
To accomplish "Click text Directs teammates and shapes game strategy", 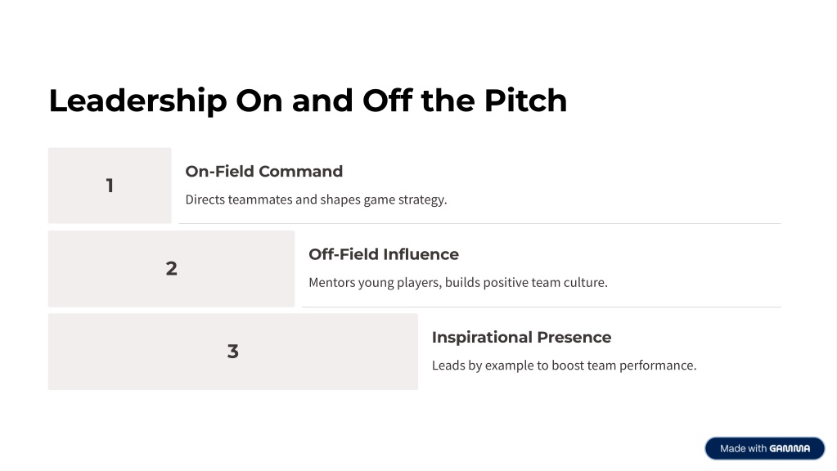I will pyautogui.click(x=316, y=200).
